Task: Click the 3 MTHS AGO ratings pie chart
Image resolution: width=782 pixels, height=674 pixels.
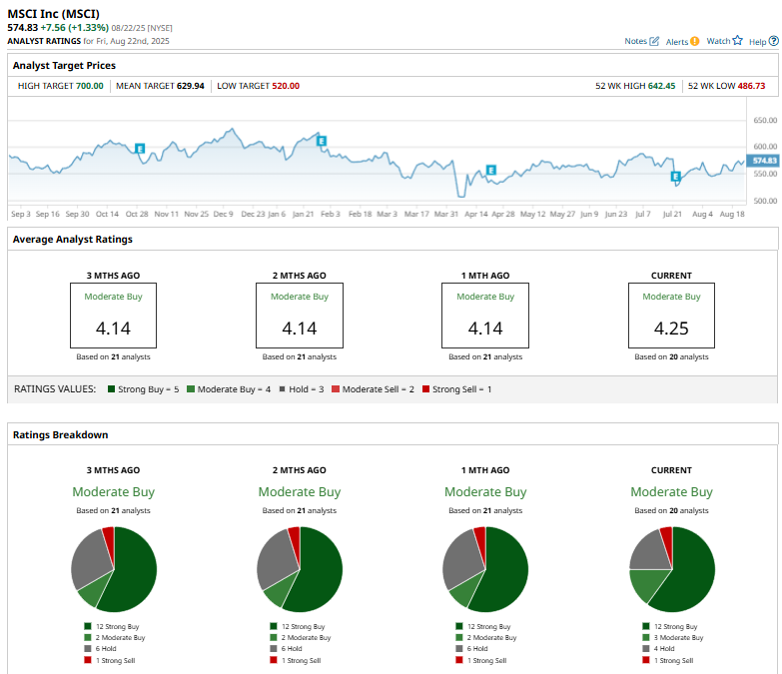Action: (114, 569)
